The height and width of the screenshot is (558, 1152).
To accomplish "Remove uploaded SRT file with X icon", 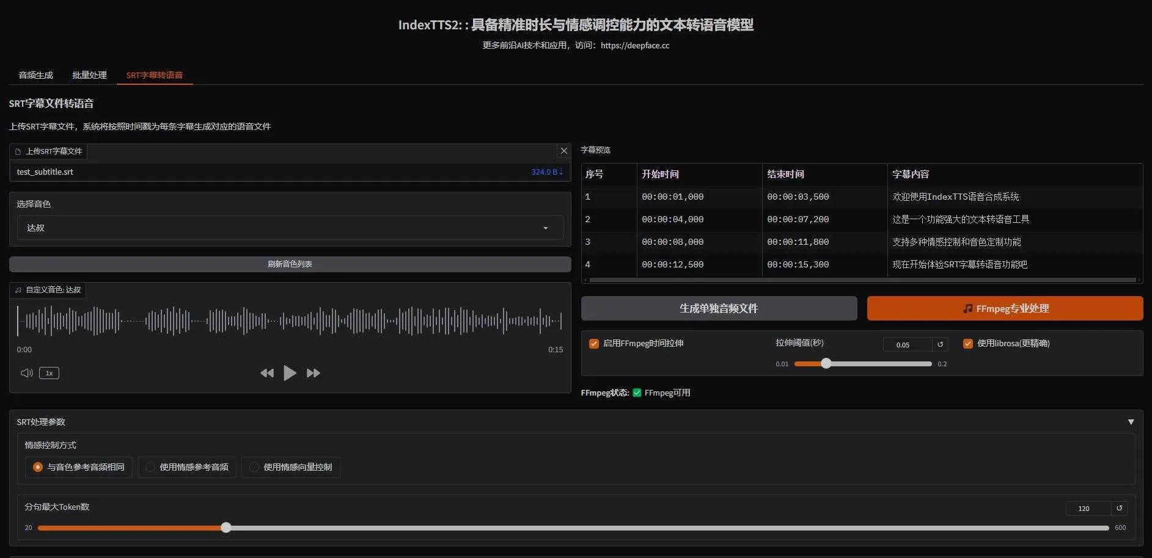I will click(563, 151).
